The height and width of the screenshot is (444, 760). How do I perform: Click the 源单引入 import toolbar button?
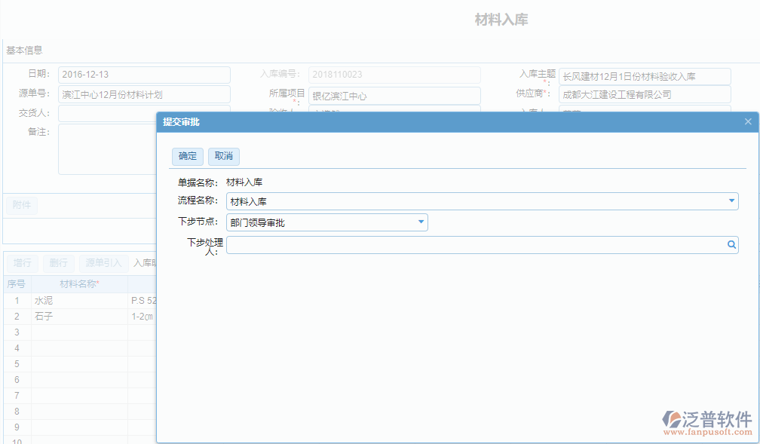(x=102, y=263)
